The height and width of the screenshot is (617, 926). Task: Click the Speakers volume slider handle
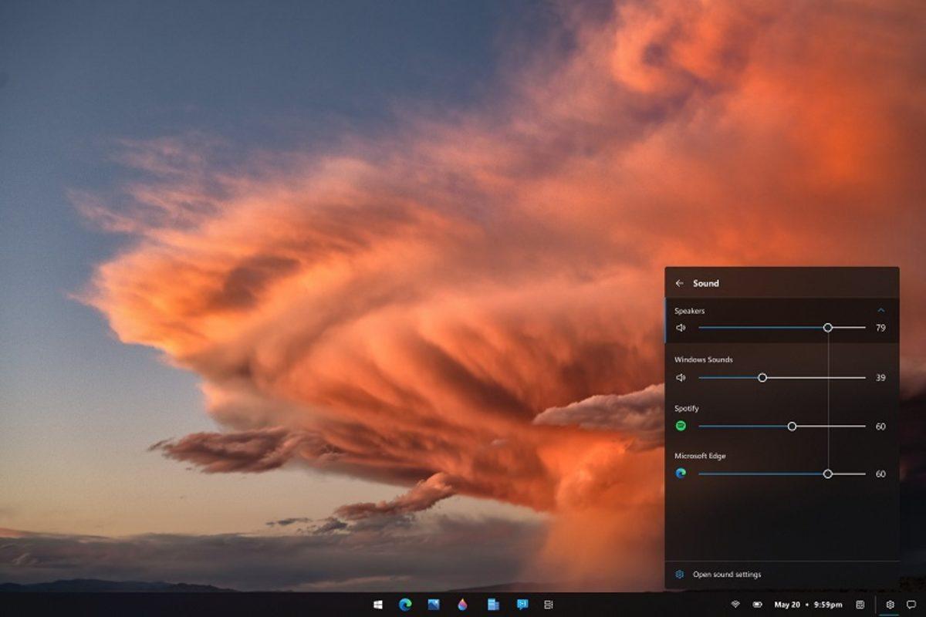tap(829, 328)
